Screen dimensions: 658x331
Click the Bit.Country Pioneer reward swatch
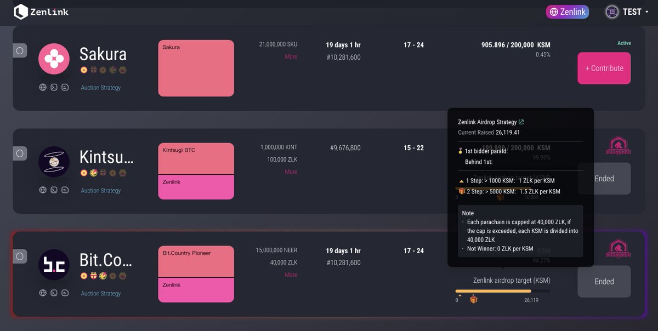coord(196,261)
